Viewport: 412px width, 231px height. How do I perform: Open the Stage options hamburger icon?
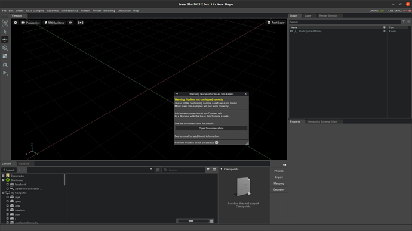[x=409, y=22]
